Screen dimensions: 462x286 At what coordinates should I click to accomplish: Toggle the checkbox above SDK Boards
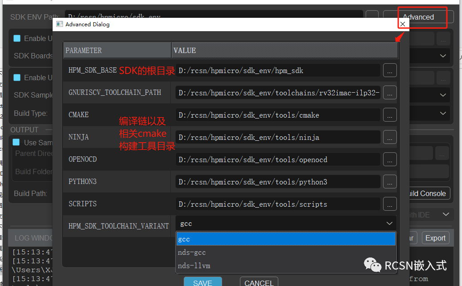click(17, 38)
